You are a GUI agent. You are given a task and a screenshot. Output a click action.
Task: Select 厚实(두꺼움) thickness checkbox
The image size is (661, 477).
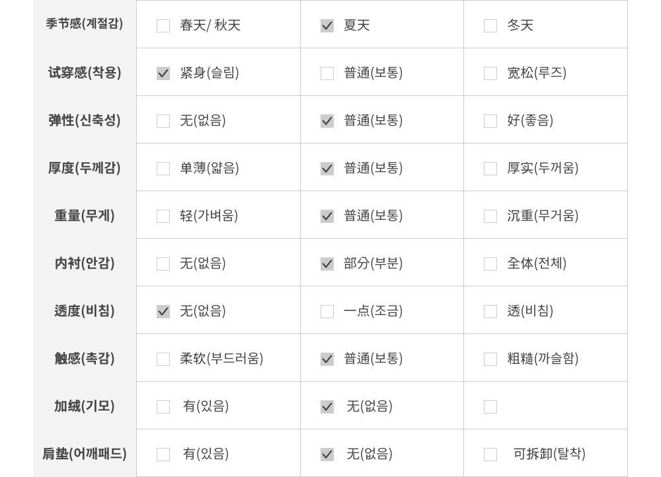(x=490, y=169)
